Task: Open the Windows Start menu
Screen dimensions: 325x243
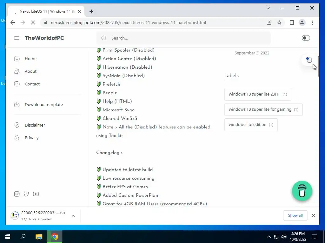Action: tap(8, 237)
